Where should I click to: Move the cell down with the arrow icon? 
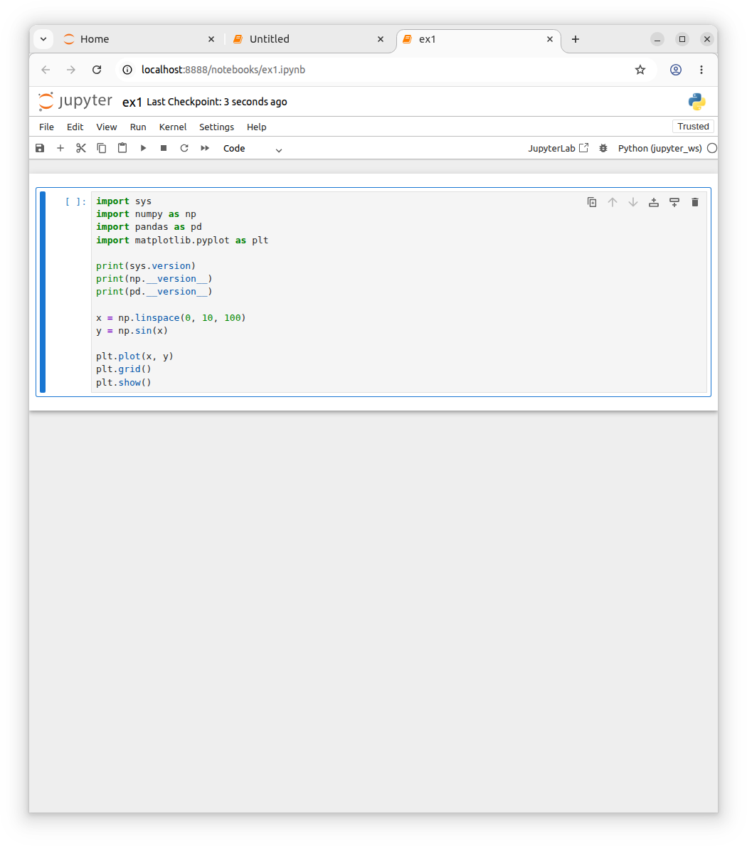click(632, 202)
